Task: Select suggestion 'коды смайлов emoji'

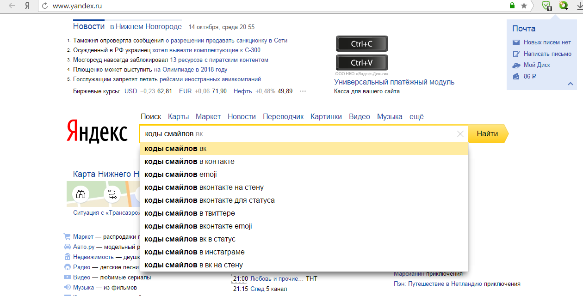Action: [304, 175]
